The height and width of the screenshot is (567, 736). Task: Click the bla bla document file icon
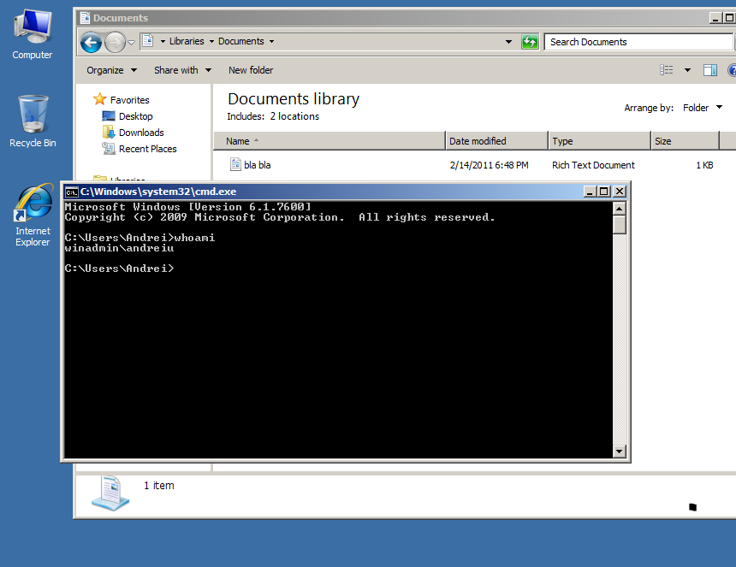(235, 164)
